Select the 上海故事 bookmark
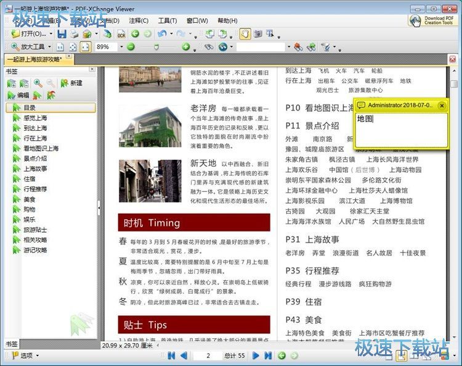 35,168
